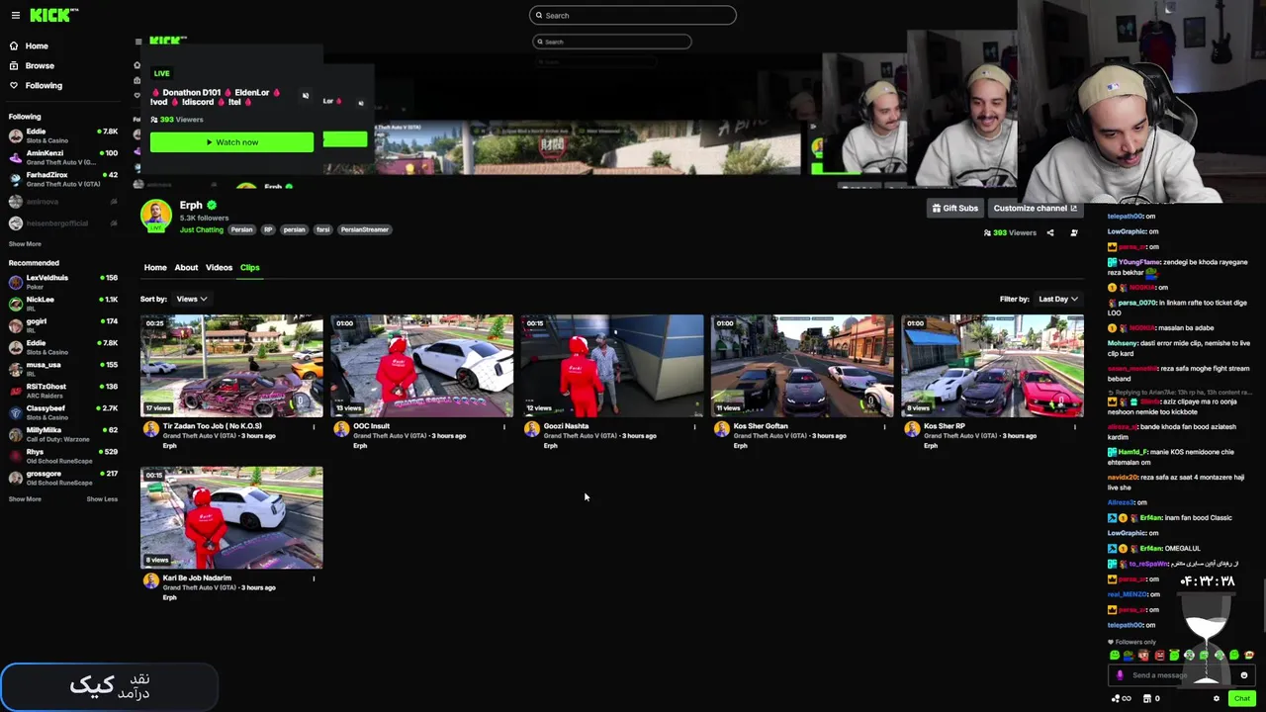Click the channel points icon below chat
The image size is (1266, 712).
1121,698
